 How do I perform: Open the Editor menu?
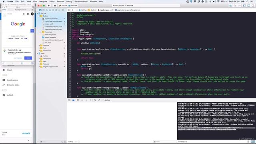[x=52, y=2]
